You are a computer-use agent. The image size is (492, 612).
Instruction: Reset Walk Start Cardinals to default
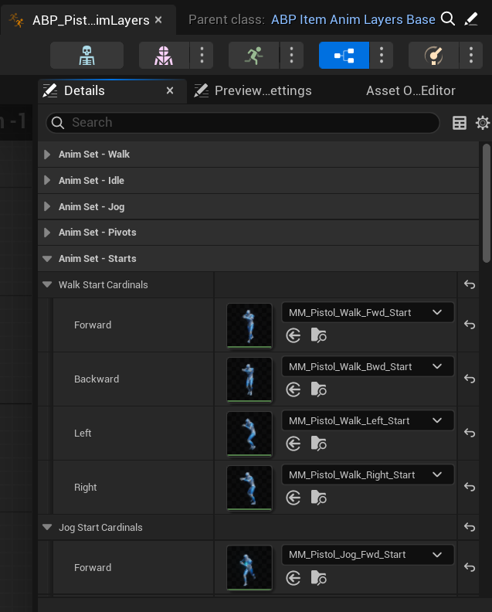click(x=470, y=285)
